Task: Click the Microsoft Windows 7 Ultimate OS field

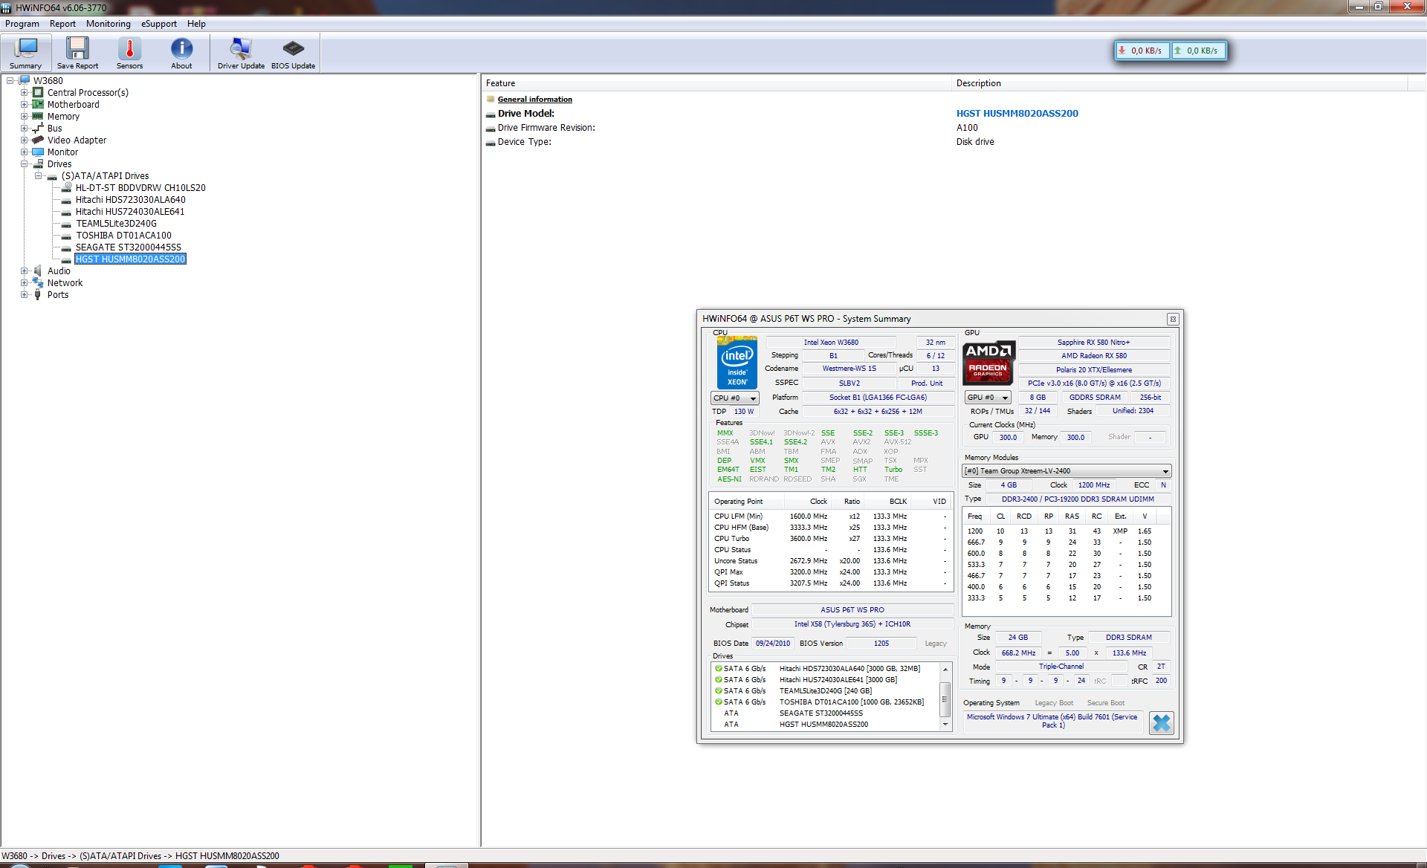Action: [1052, 721]
